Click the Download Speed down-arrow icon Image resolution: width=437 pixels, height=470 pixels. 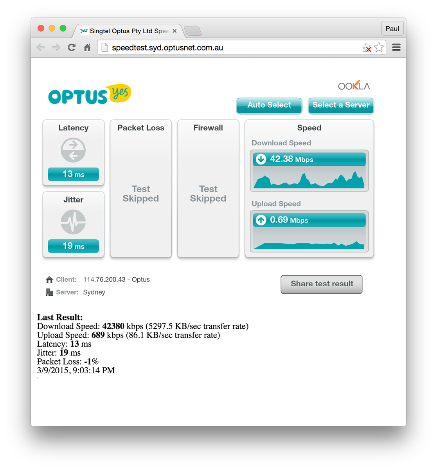pyautogui.click(x=261, y=159)
